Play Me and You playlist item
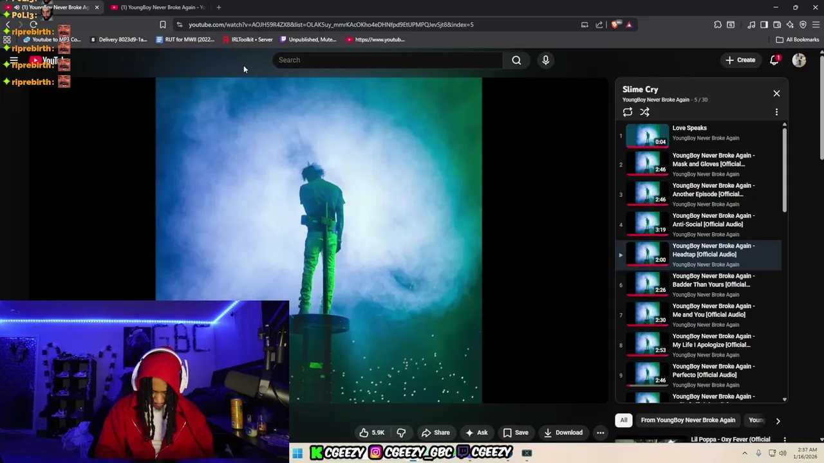 698,316
